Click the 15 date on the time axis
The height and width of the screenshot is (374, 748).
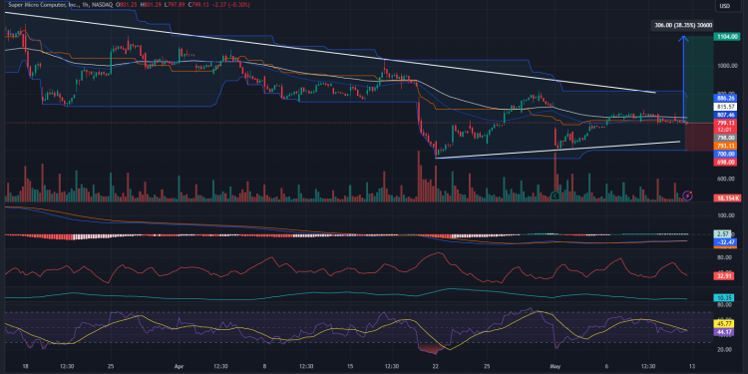(x=350, y=367)
